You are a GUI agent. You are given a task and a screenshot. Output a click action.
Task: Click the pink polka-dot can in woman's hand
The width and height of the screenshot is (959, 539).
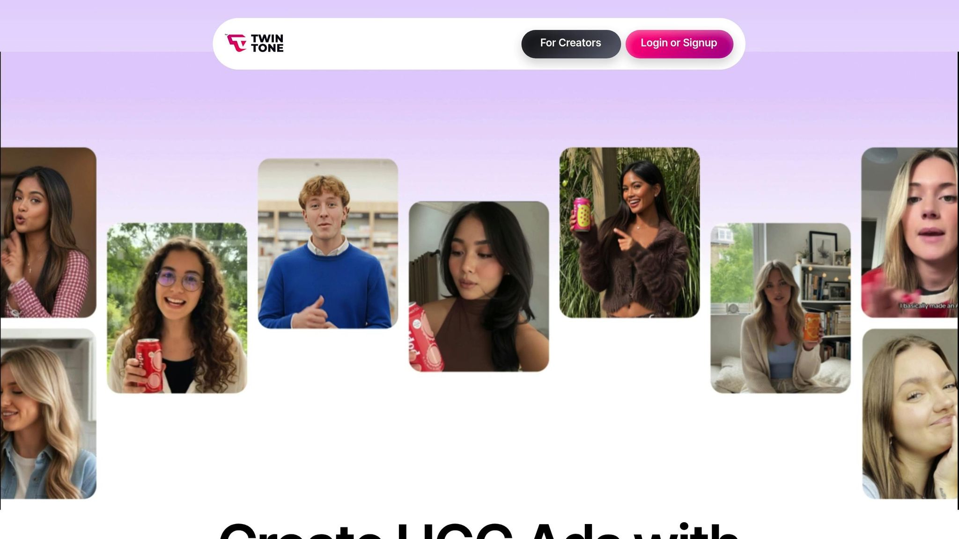point(582,214)
